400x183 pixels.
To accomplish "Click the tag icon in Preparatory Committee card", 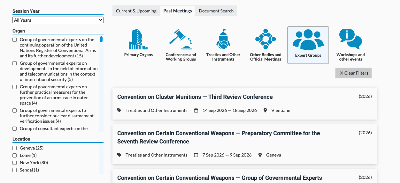I will coord(119,155).
